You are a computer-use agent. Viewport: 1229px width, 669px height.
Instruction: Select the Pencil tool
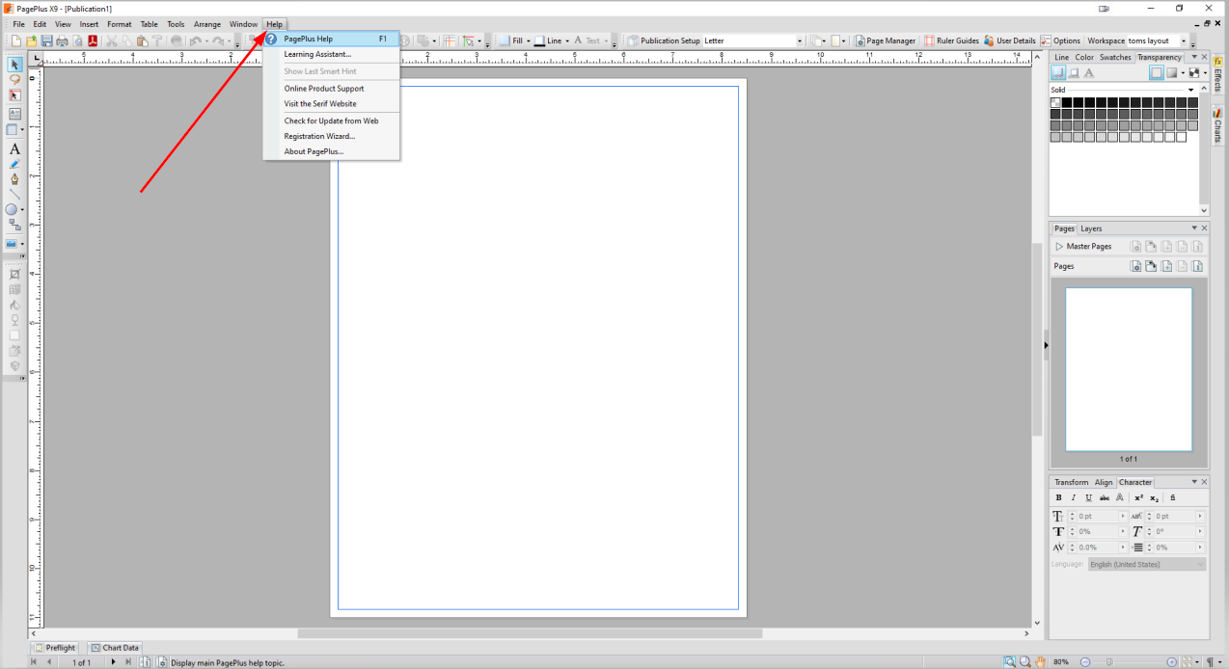click(x=14, y=164)
